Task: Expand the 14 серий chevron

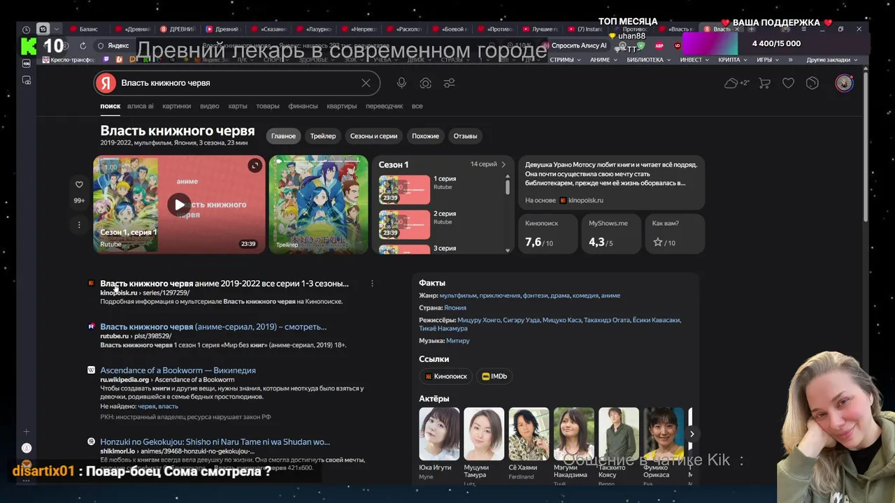Action: [503, 164]
